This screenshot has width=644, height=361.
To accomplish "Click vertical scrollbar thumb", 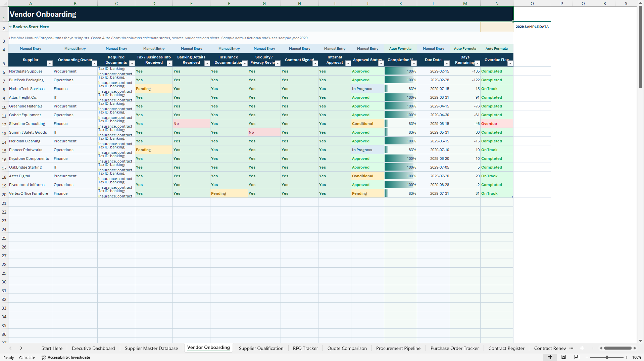I will pos(640,47).
